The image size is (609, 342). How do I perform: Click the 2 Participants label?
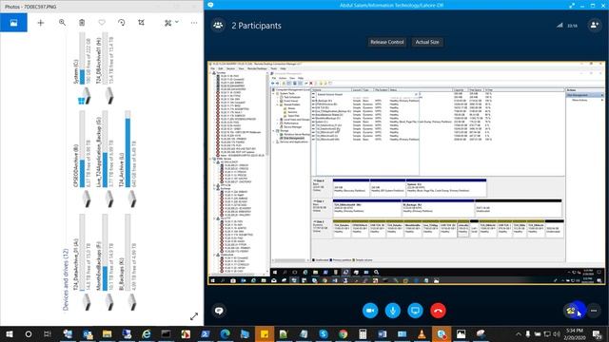[256, 26]
